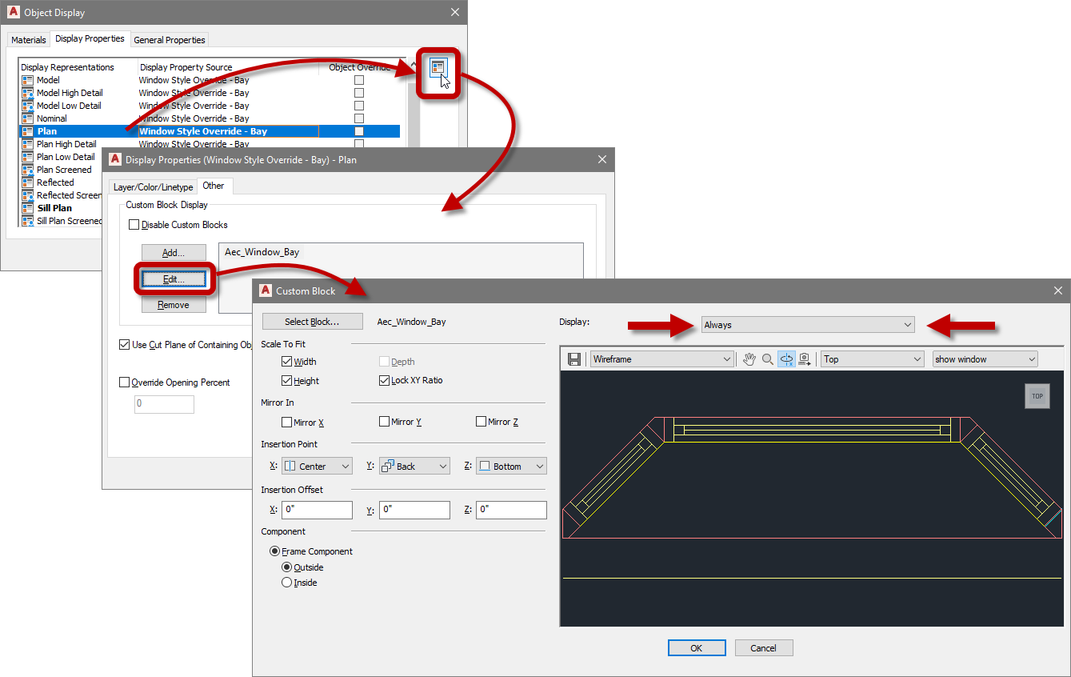
Task: Click the Model representation icon
Action: click(28, 80)
